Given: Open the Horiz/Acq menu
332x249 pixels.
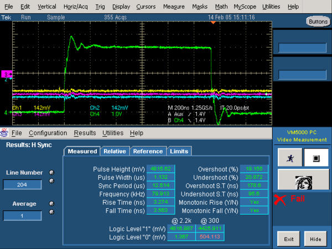Looking at the screenshot, I should click(x=76, y=7).
